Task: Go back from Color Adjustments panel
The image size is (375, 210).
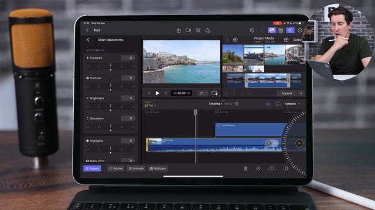Action: (x=88, y=40)
